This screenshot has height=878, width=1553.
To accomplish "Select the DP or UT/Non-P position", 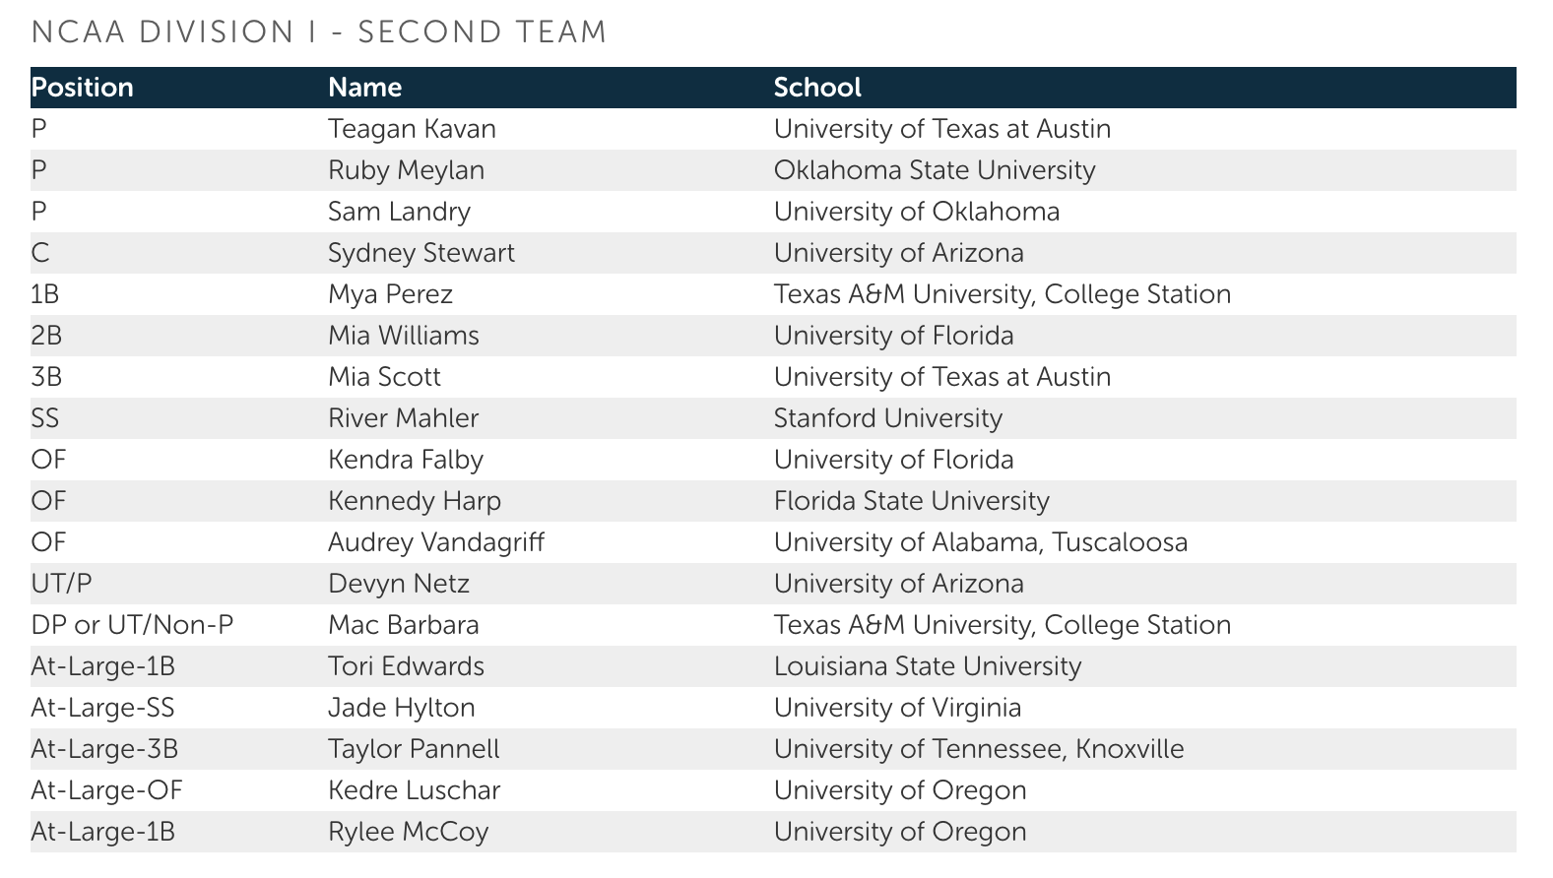I will point(132,625).
